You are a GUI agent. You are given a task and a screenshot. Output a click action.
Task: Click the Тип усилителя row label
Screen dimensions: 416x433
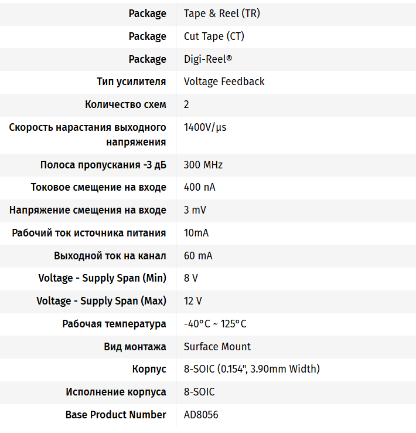click(x=131, y=82)
